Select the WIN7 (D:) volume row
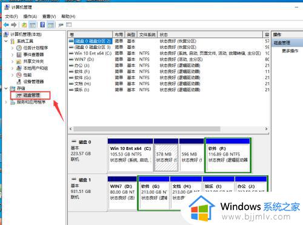Screen dimensions: 303x225 tap(169, 59)
